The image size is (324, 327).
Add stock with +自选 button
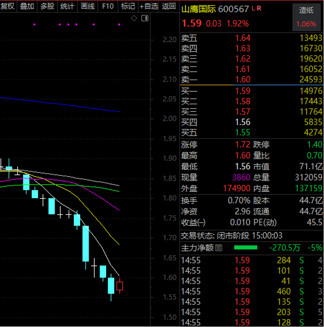(x=148, y=6)
